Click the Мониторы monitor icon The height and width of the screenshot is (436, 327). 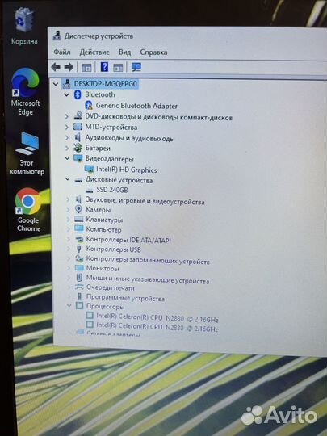tap(79, 267)
